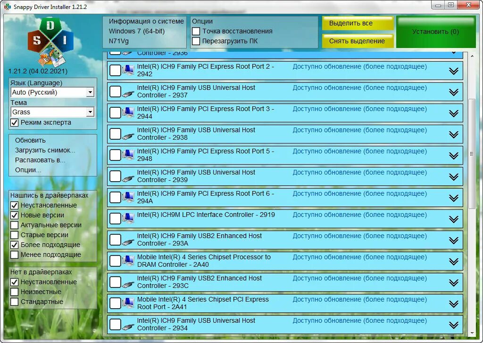The height and width of the screenshot is (343, 483).
Task: Enable Перезагрузить ПК checkbox
Action: click(x=196, y=41)
